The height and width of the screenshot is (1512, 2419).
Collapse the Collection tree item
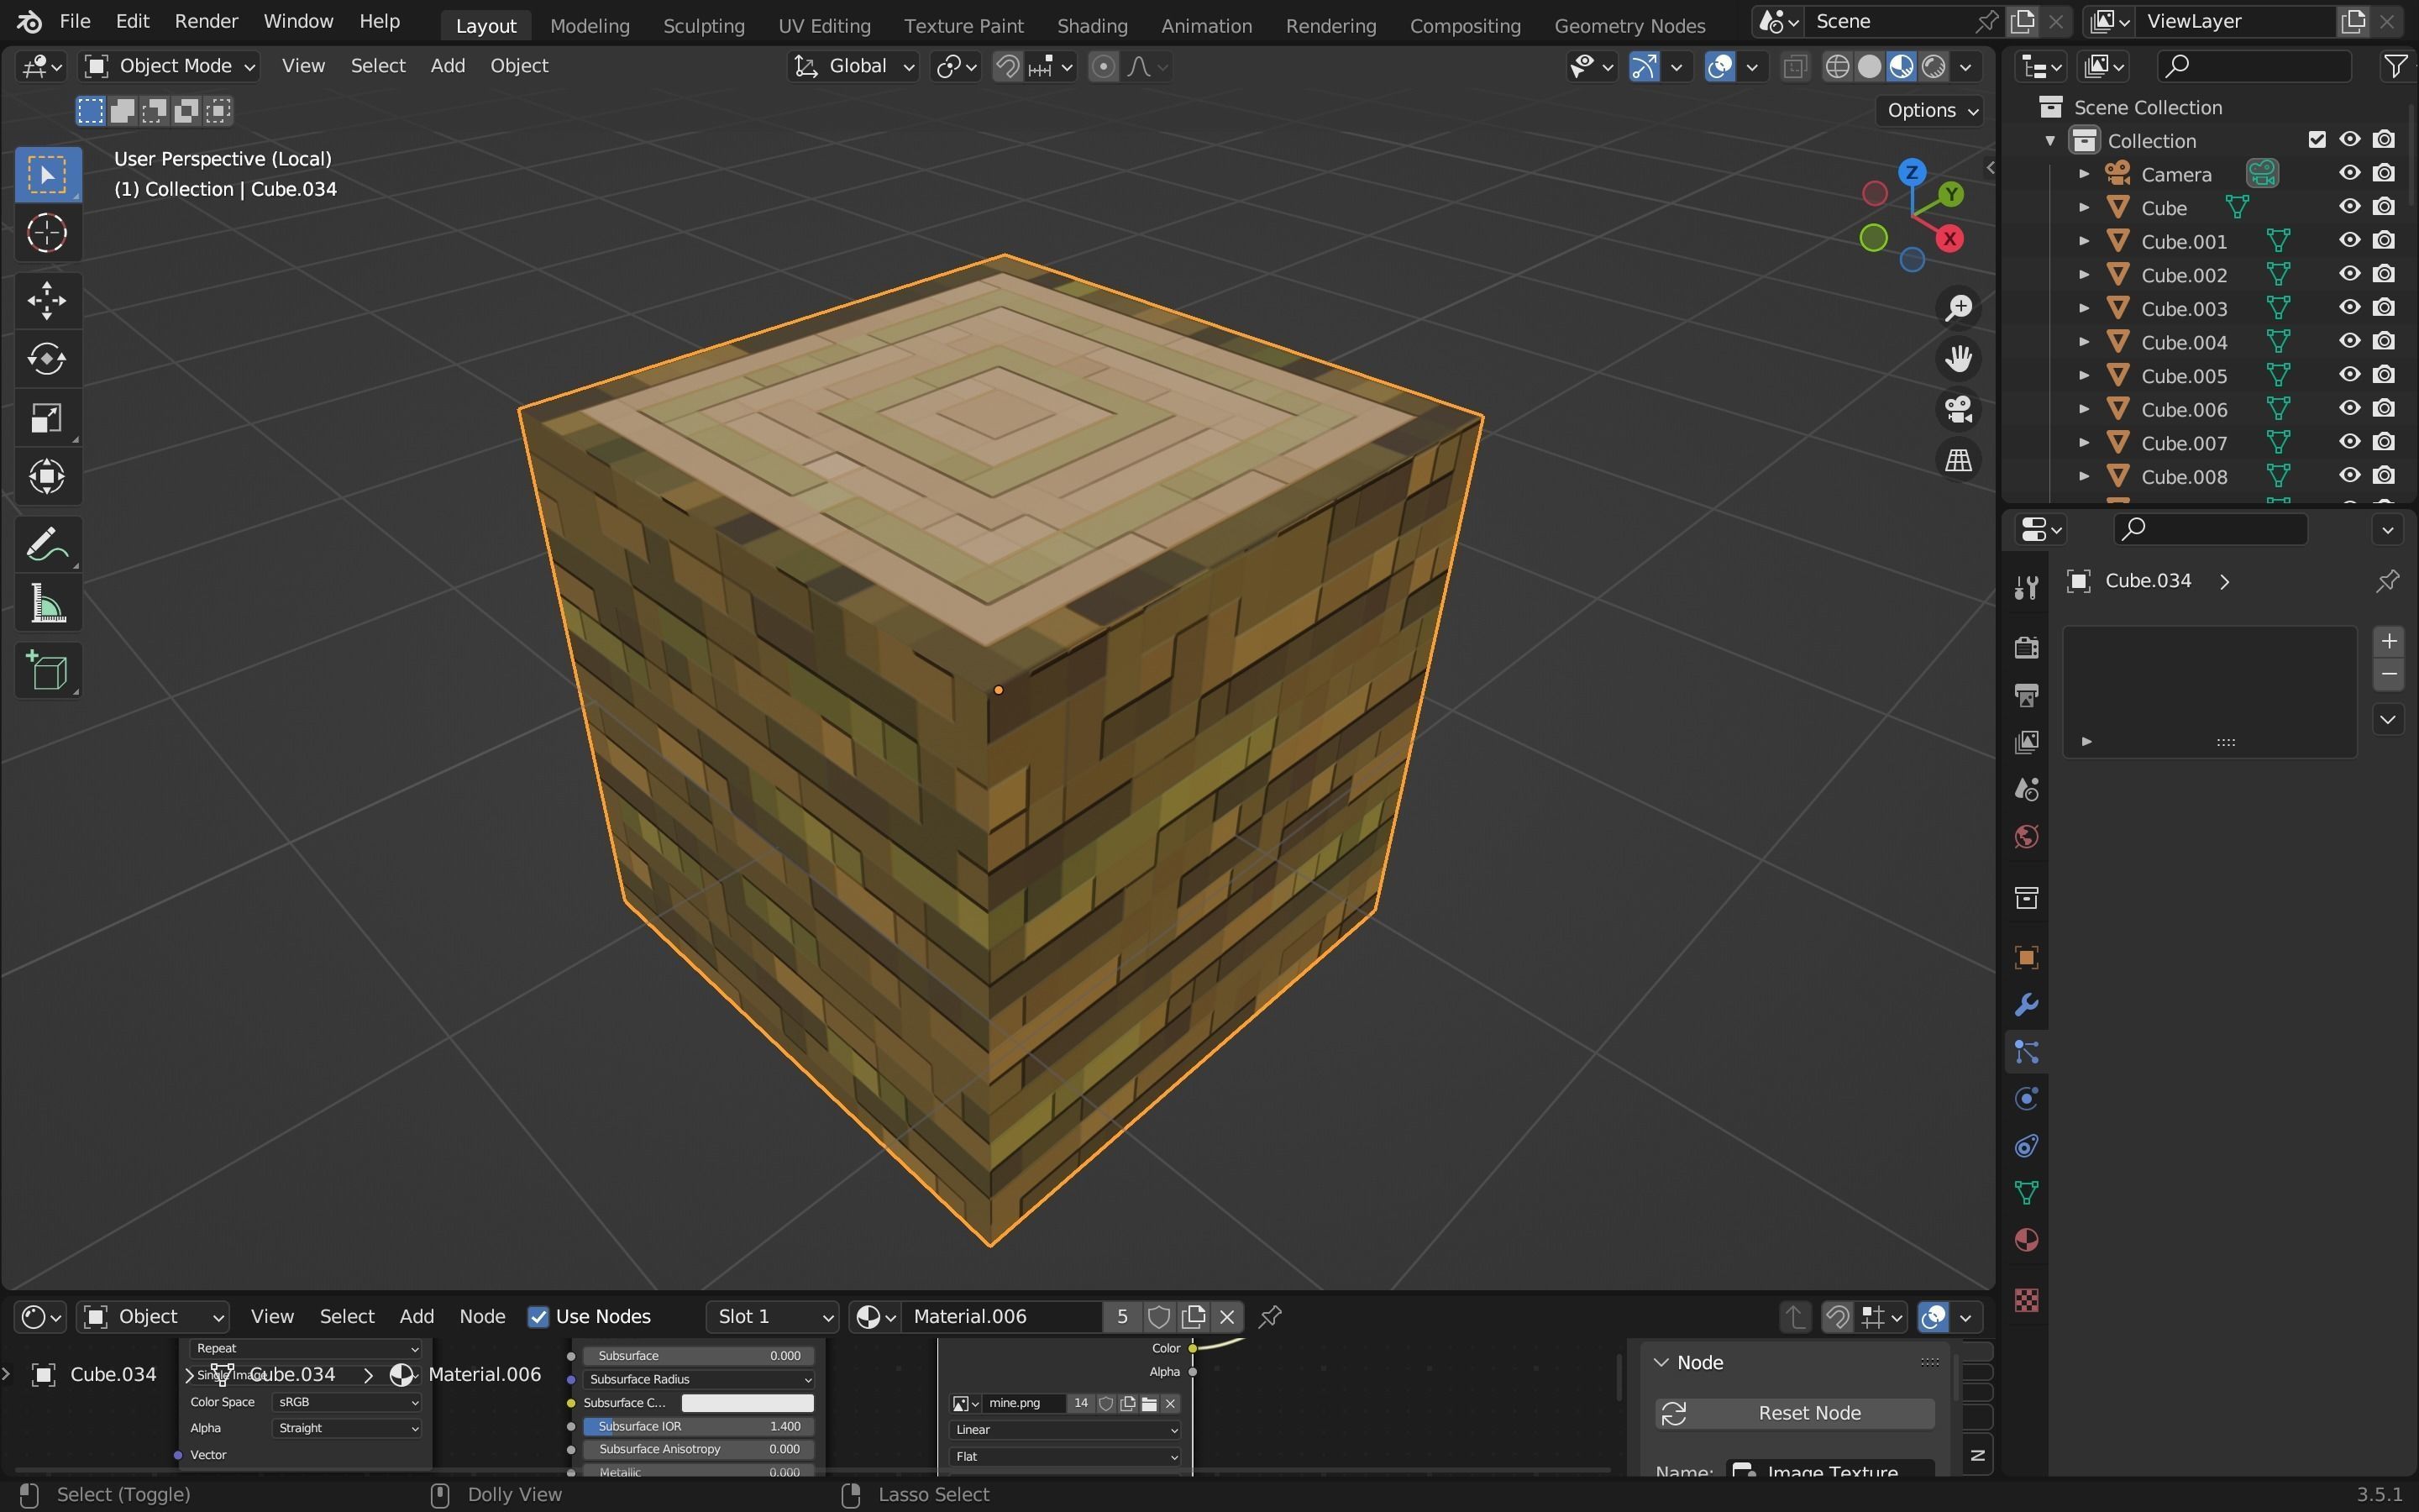tap(2050, 141)
